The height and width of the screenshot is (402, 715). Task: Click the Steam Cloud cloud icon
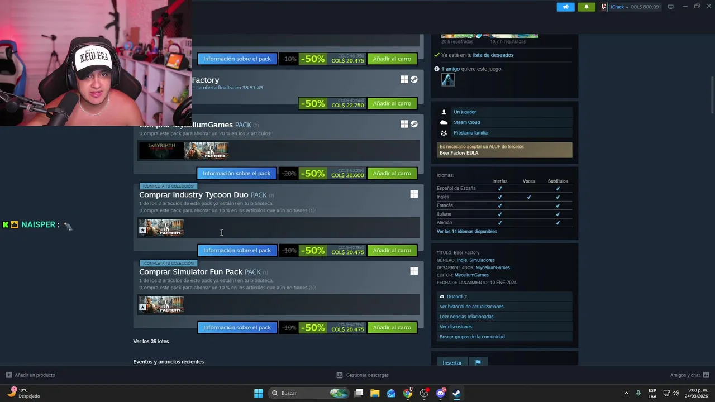[444, 122]
